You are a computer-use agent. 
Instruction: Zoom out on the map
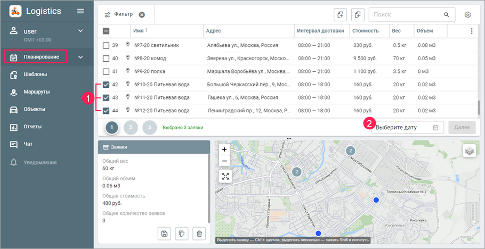(224, 161)
